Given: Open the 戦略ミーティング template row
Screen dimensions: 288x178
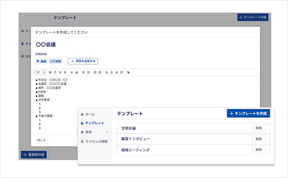Looking at the screenshot, I should coord(193,150).
